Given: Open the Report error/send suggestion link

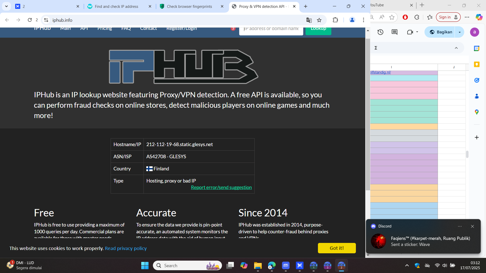Looking at the screenshot, I should [221, 187].
